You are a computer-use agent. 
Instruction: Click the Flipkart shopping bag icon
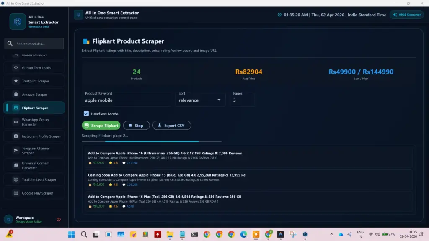point(86,41)
